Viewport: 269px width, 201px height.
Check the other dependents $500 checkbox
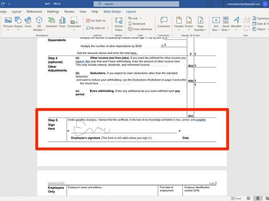coord(162,46)
